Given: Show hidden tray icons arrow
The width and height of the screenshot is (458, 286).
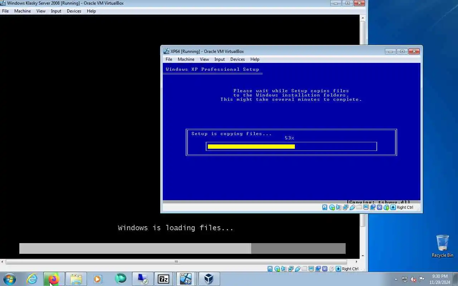Looking at the screenshot, I should [396, 279].
